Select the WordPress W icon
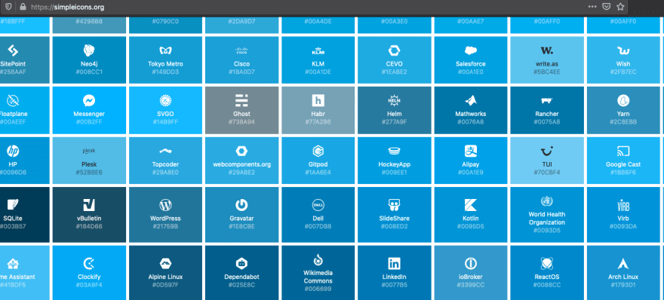The height and width of the screenshot is (300, 664). coord(165,205)
